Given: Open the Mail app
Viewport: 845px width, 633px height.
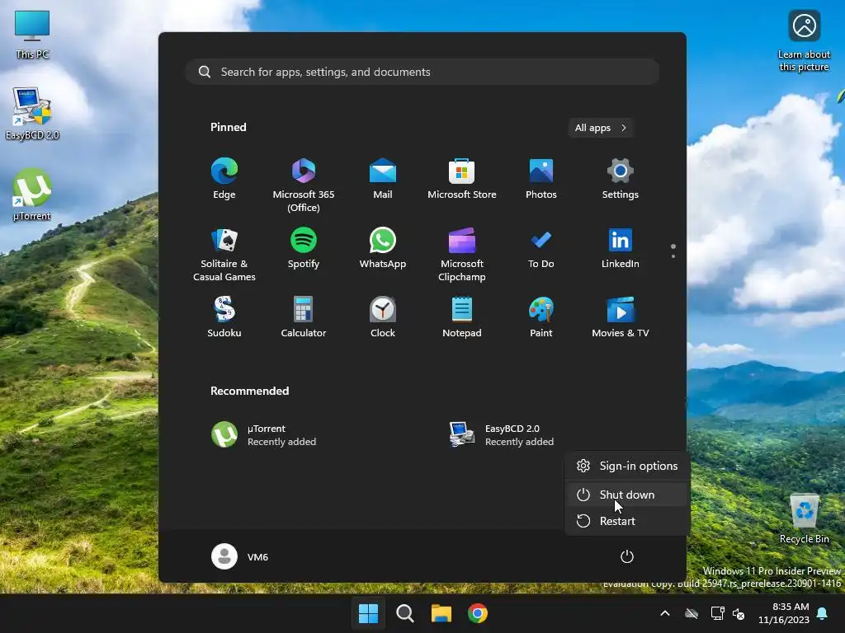Looking at the screenshot, I should tap(383, 179).
